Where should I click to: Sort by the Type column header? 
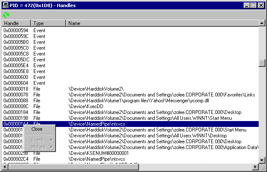(48, 23)
